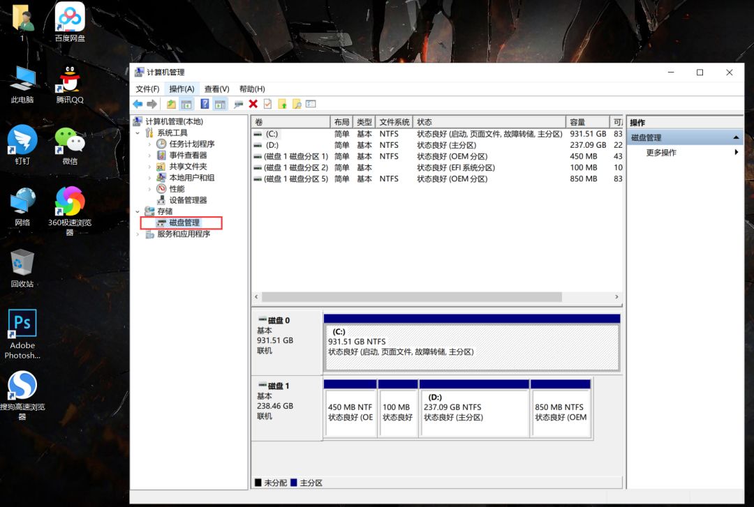
Task: Open Device Manager (设备管理器) in tree
Action: 188,200
